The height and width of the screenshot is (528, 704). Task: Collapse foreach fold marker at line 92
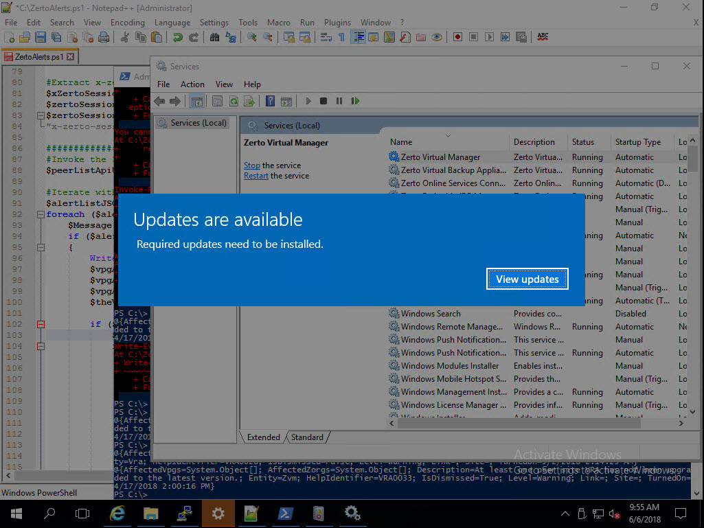click(41, 215)
